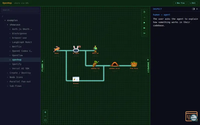Click the Browser window node

point(76,79)
